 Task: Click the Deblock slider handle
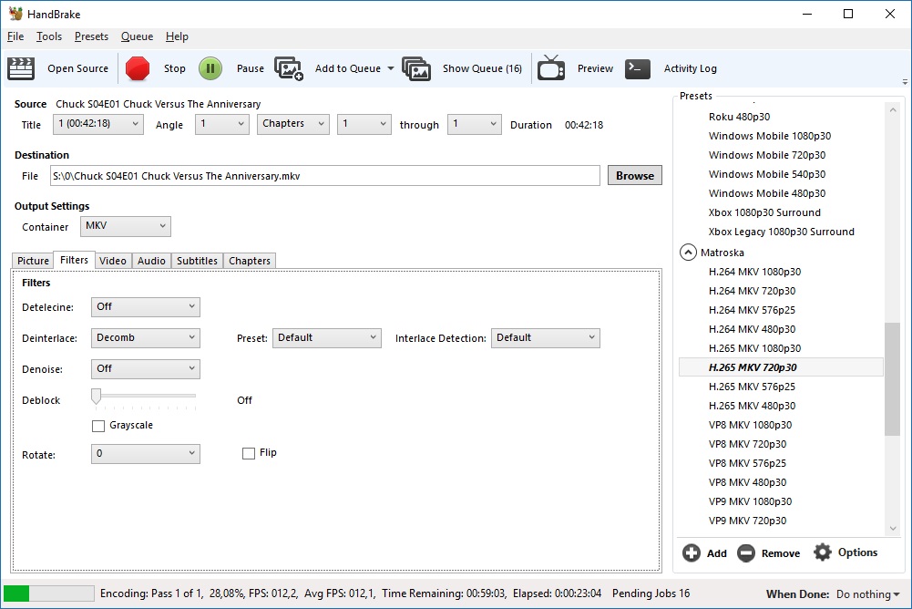96,397
